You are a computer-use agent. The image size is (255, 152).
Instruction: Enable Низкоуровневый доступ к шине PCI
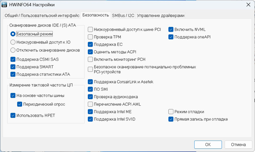[x=90, y=29]
